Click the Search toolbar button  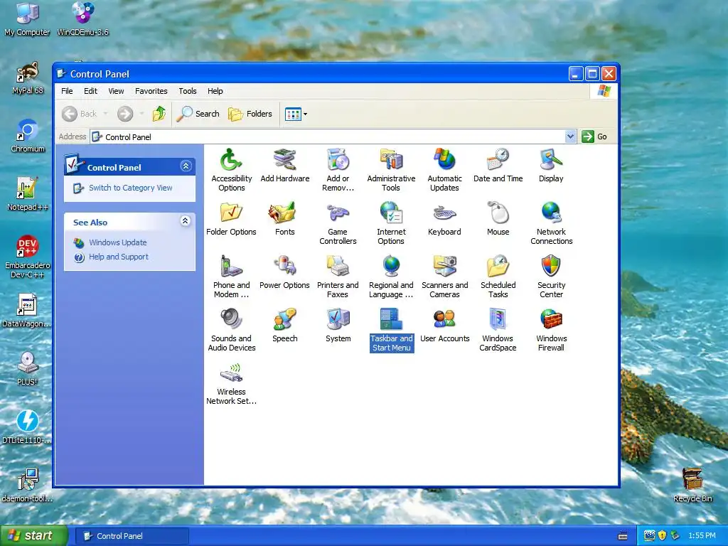click(198, 114)
